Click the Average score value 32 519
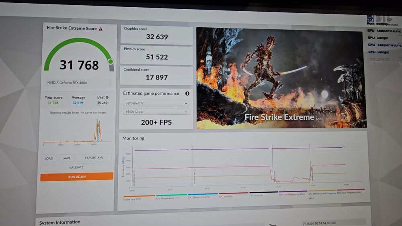The image size is (402, 226). coord(78,103)
